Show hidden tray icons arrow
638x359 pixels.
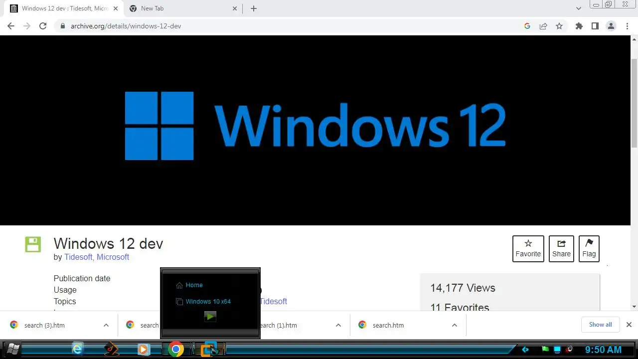pos(525,350)
